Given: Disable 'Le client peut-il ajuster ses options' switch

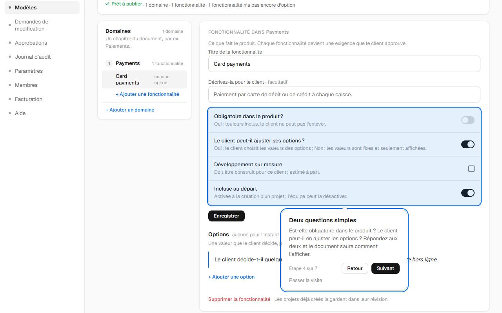Looking at the screenshot, I should [468, 144].
